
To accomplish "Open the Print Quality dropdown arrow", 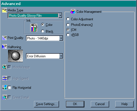I will 61,38.
